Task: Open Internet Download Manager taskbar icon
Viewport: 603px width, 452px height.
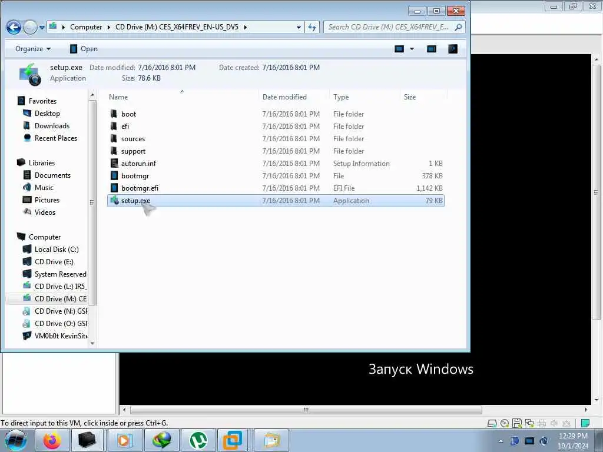Action: click(x=161, y=440)
